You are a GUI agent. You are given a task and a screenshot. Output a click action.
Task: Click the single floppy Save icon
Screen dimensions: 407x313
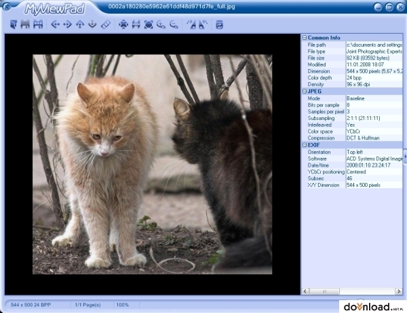25,24
